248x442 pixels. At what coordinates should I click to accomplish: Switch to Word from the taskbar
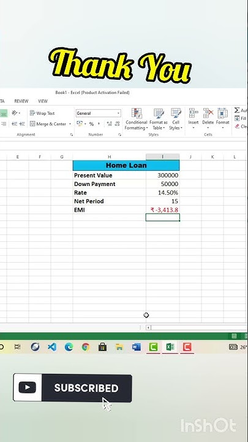click(137, 347)
